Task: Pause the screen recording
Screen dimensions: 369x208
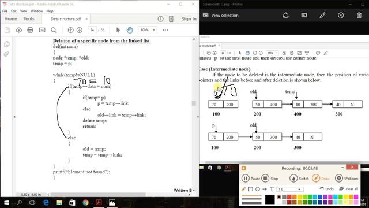Action: point(251,179)
